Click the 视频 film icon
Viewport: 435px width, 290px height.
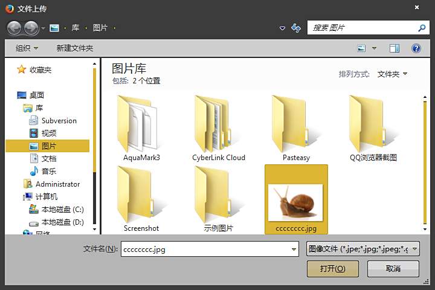(34, 133)
